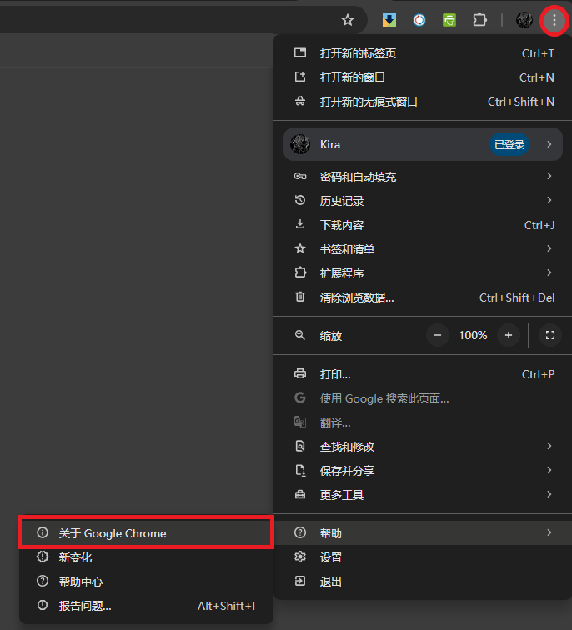
Task: Click the translate icon beside 翻译
Action: point(300,422)
